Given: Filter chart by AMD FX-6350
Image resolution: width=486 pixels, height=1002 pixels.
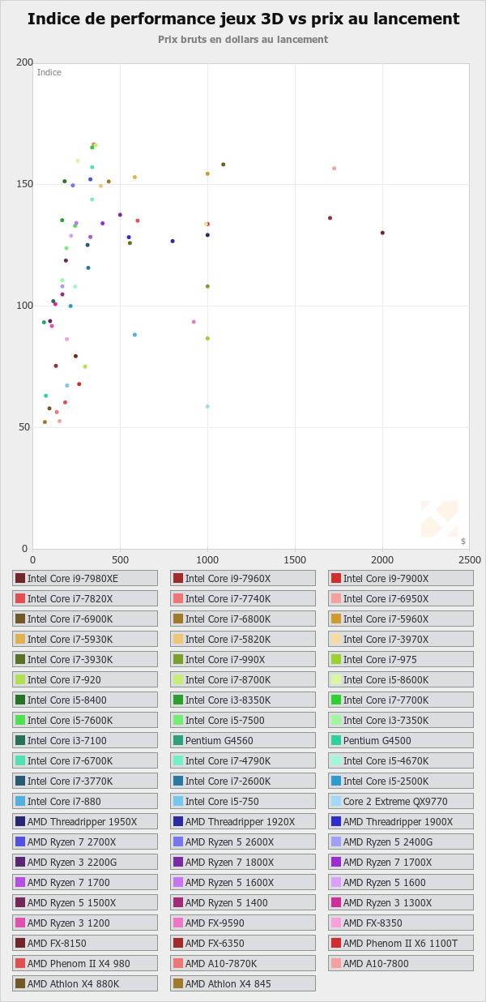Looking at the screenshot, I should click(243, 943).
